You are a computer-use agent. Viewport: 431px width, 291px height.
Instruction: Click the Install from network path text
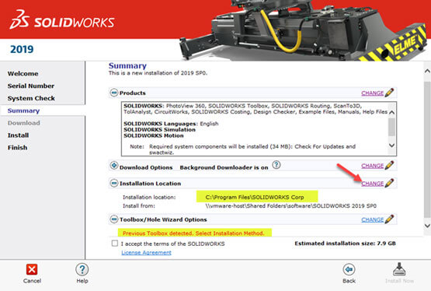pos(290,206)
